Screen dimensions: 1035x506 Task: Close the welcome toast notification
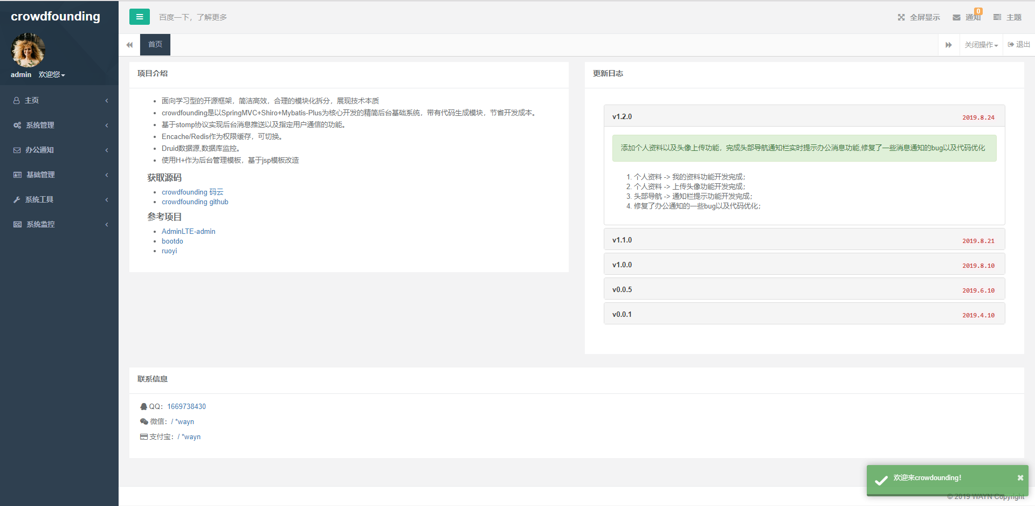tap(1020, 477)
